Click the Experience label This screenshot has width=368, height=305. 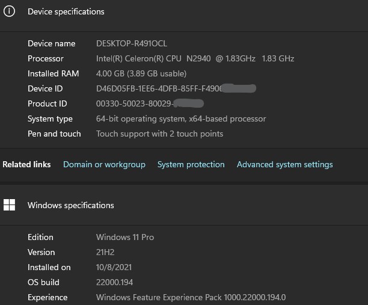pyautogui.click(x=48, y=298)
